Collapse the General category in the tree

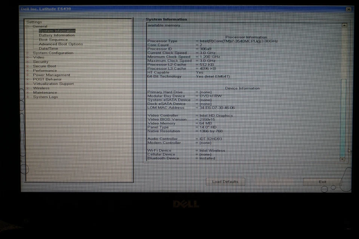click(28, 26)
